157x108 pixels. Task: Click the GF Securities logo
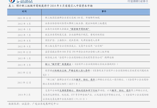point(21,1)
